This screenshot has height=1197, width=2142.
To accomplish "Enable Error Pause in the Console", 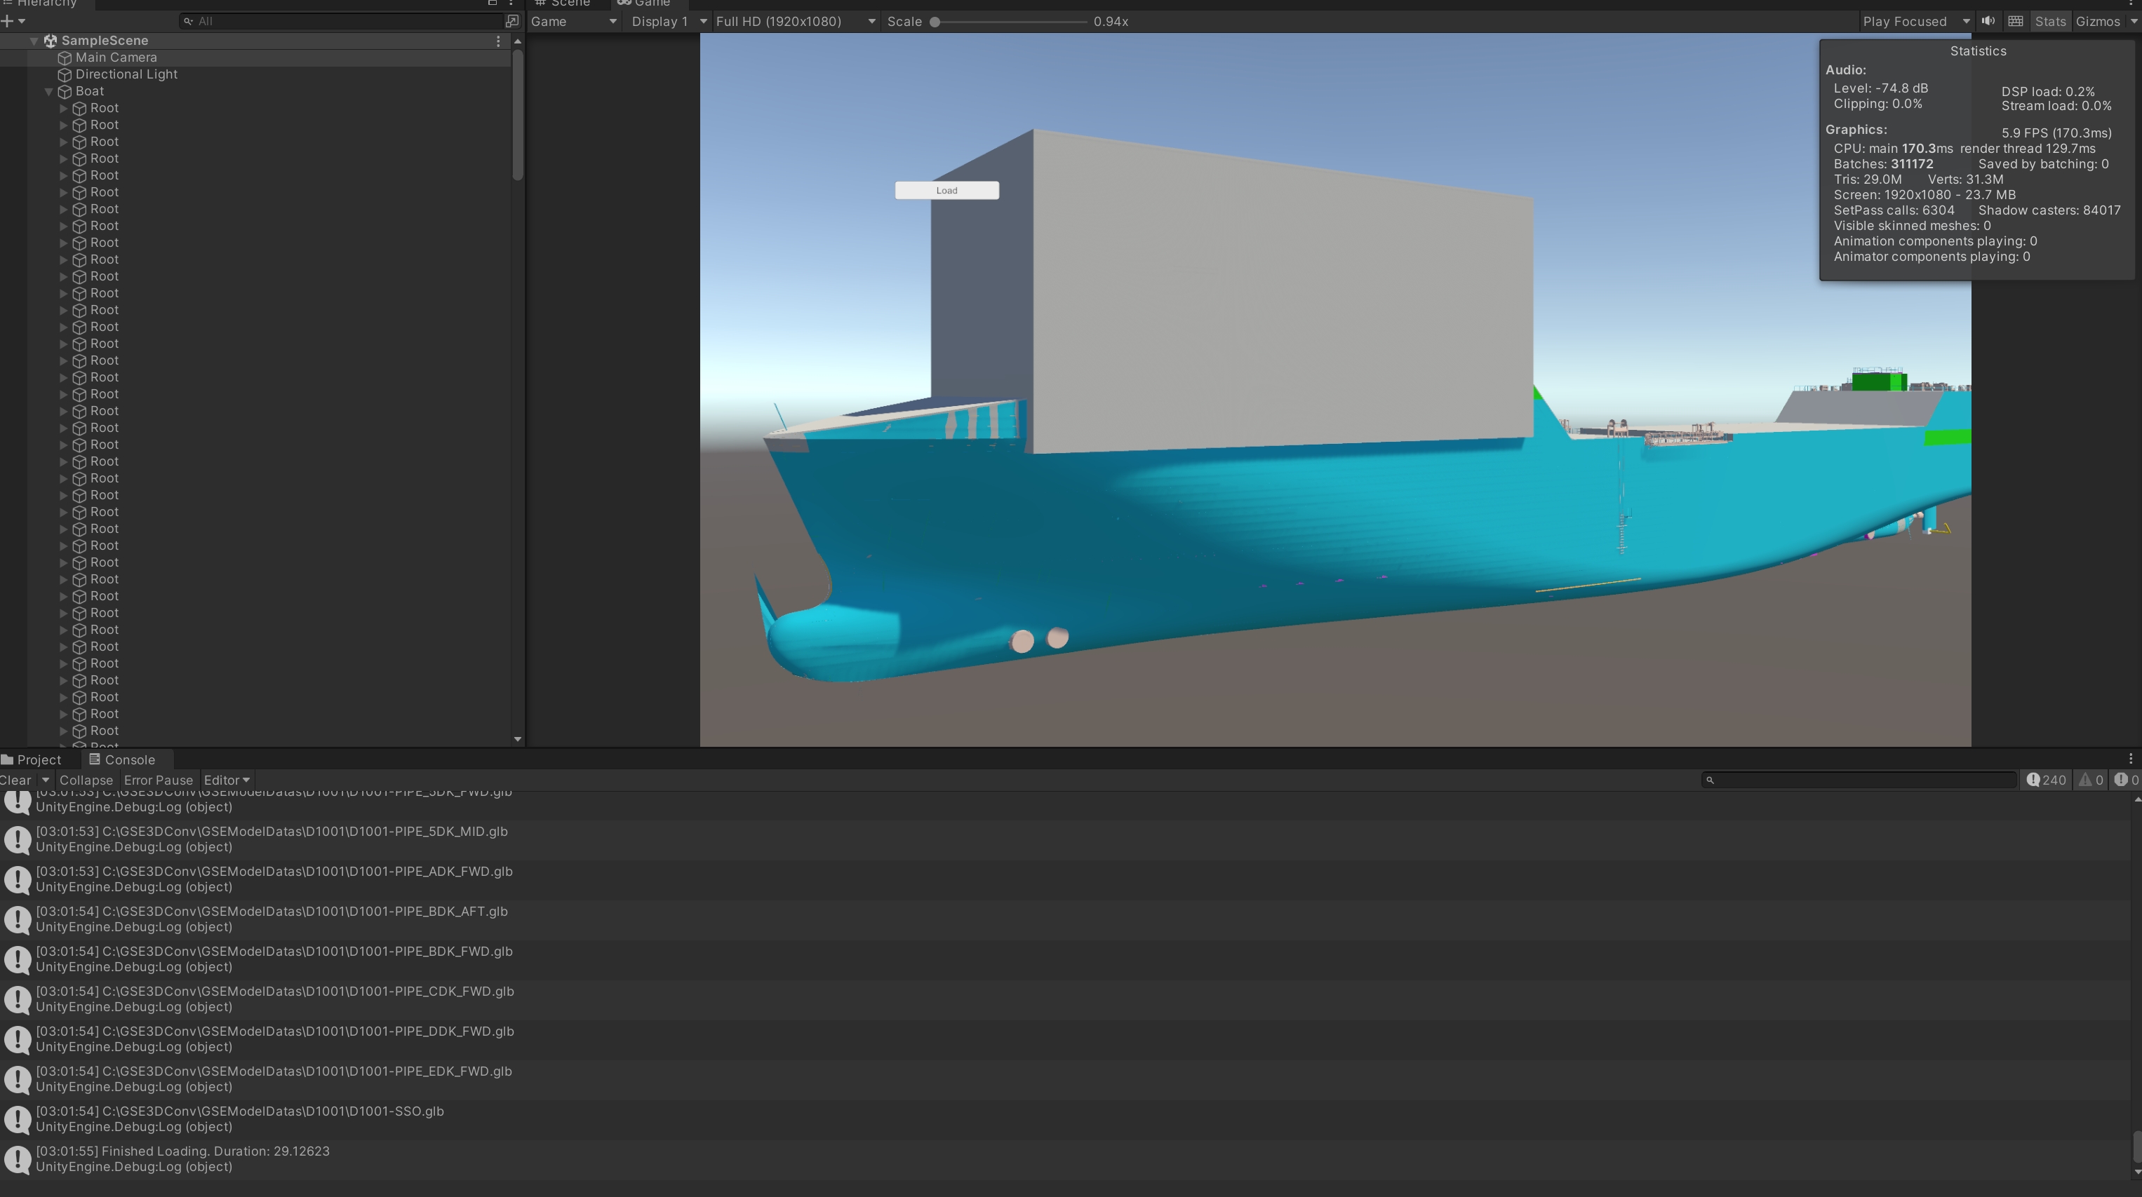I will pyautogui.click(x=158, y=780).
